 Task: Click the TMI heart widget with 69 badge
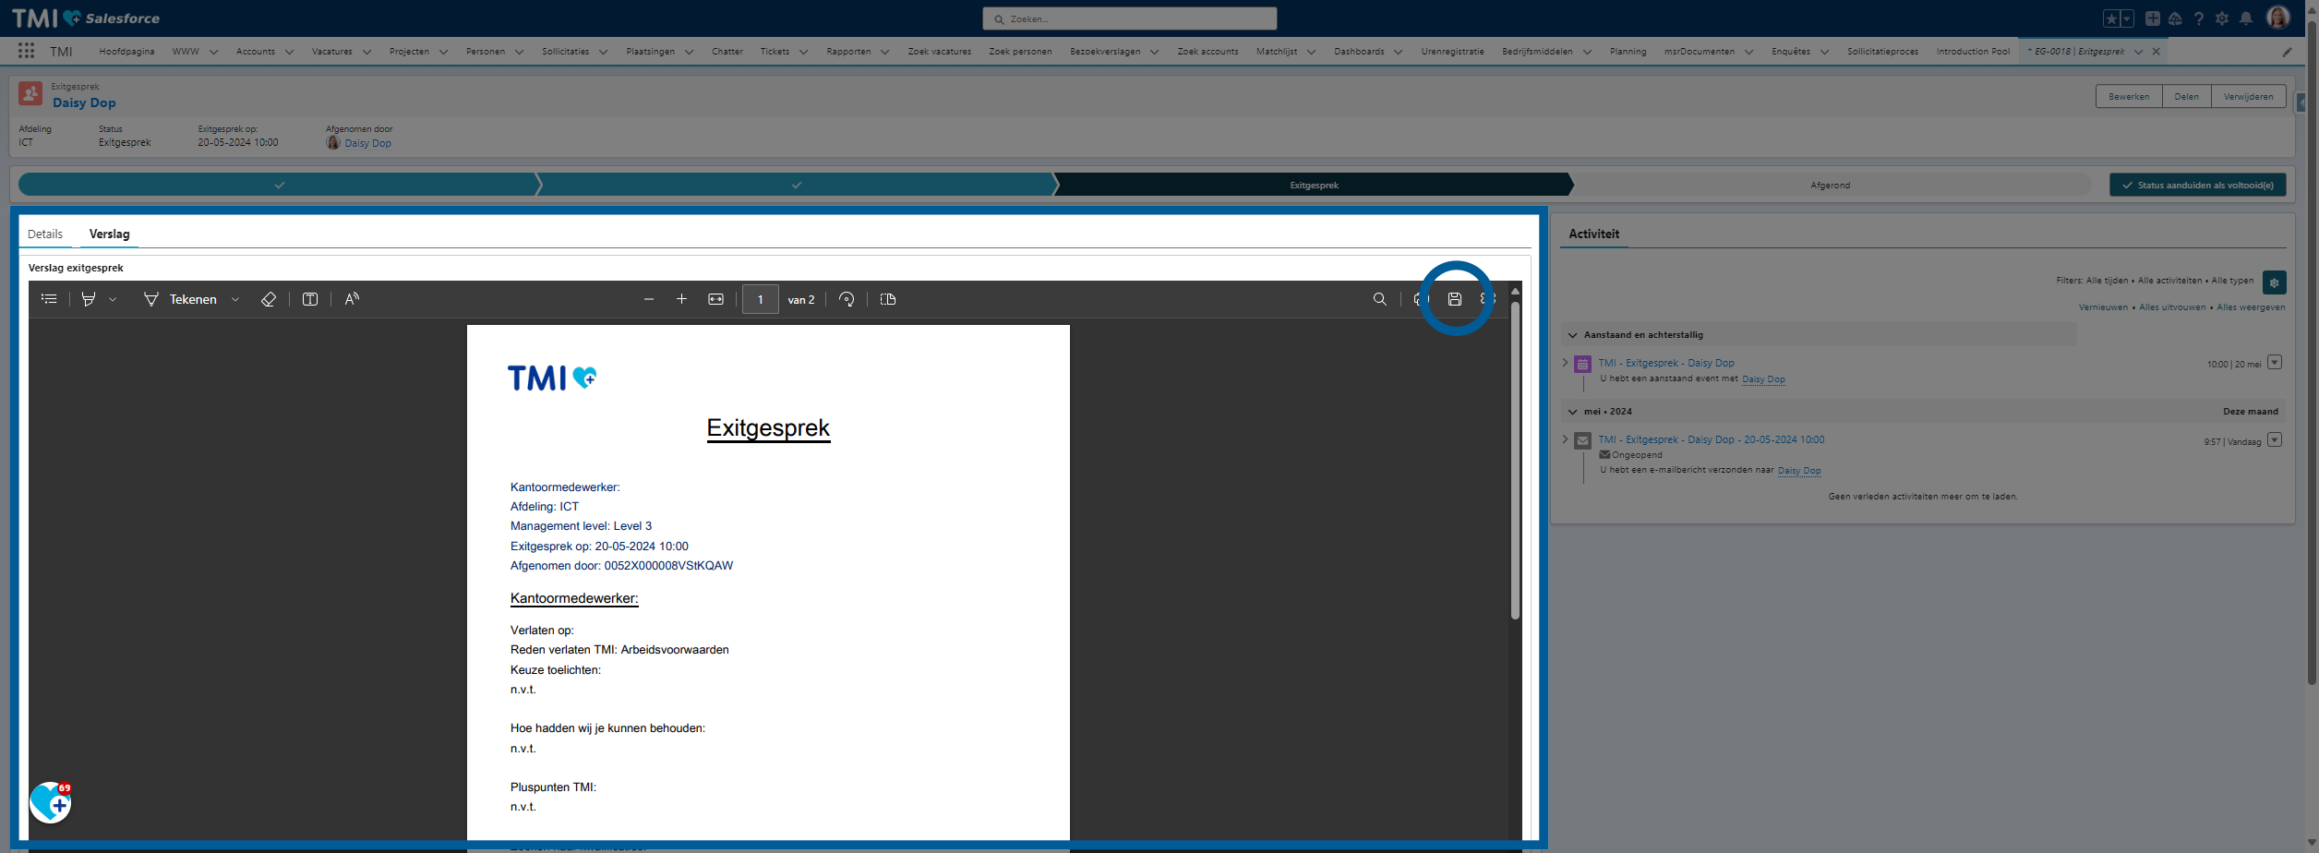point(51,802)
